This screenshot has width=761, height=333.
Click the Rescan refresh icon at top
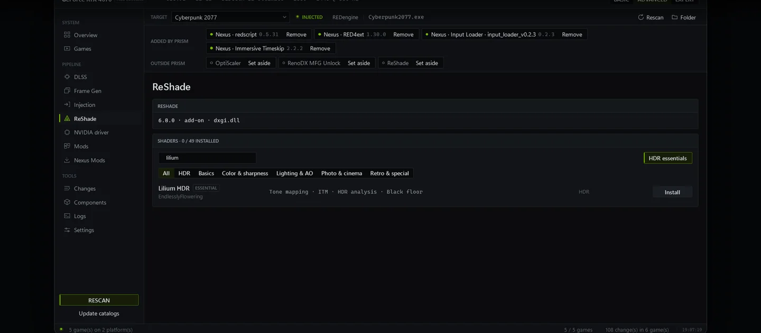641,17
